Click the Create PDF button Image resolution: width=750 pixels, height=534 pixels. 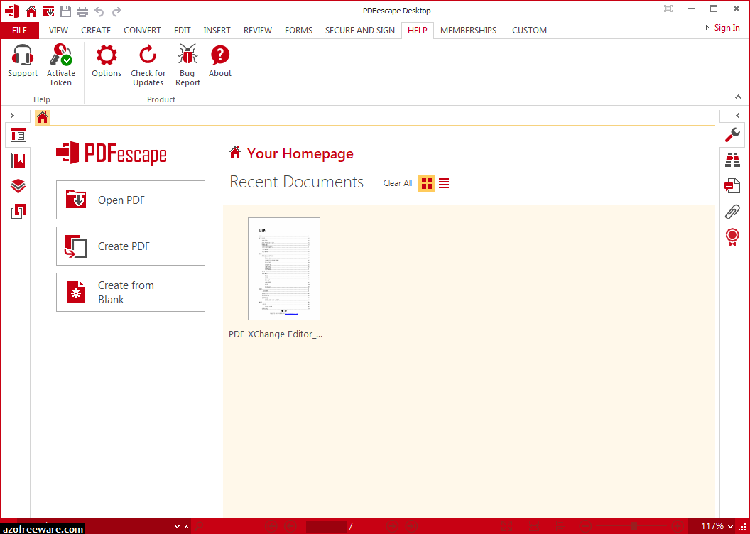[131, 246]
